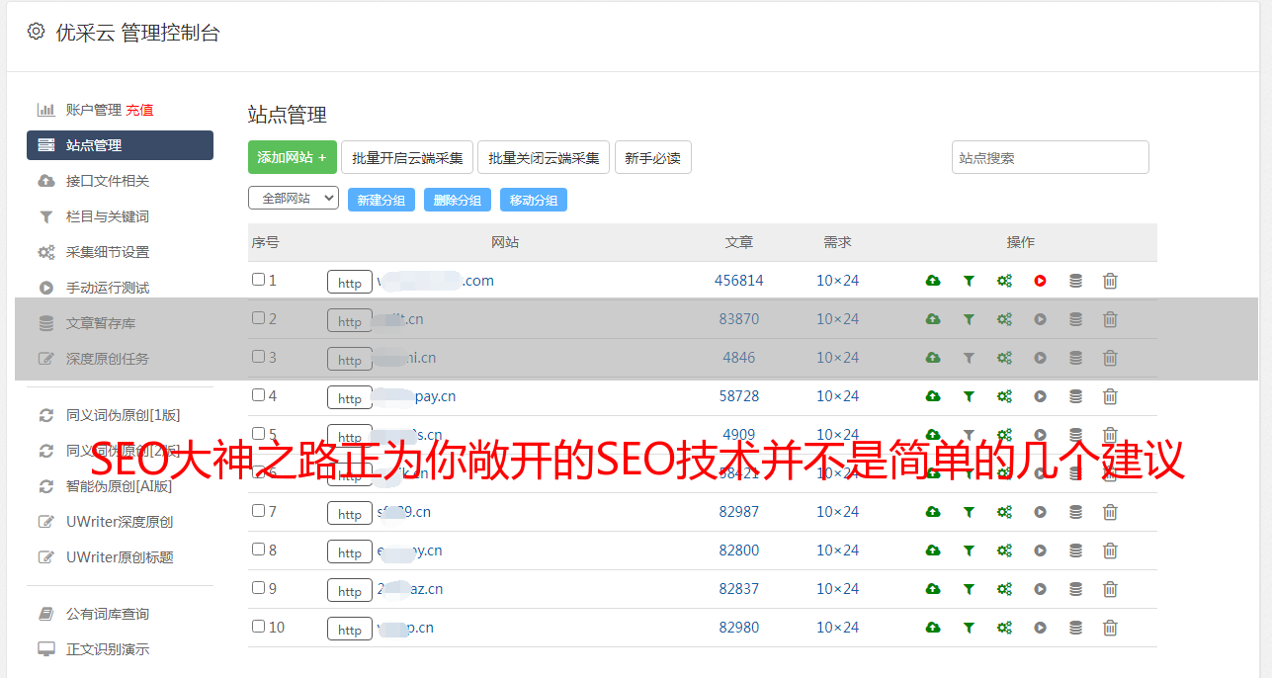The height and width of the screenshot is (678, 1272).
Task: Open the 全部网站 group dropdown
Action: pyautogui.click(x=294, y=199)
